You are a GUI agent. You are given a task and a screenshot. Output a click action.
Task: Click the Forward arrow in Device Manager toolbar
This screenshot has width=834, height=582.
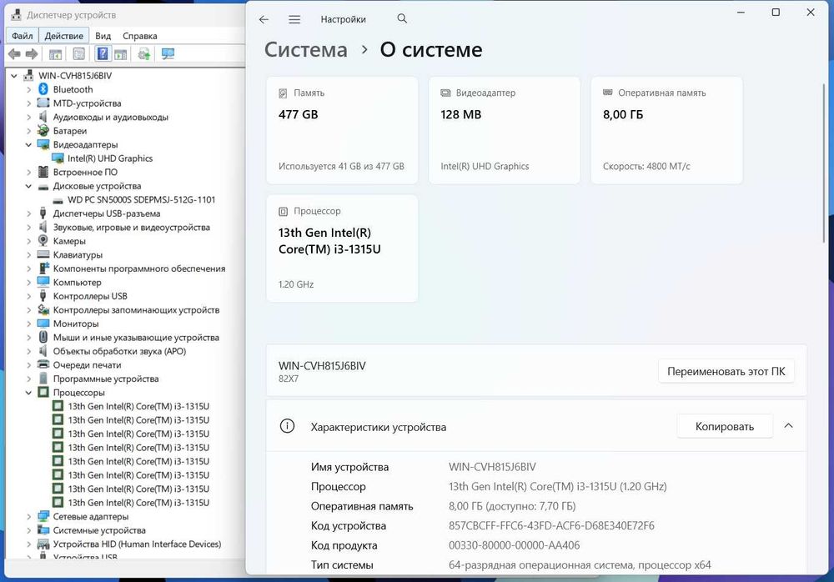(32, 53)
